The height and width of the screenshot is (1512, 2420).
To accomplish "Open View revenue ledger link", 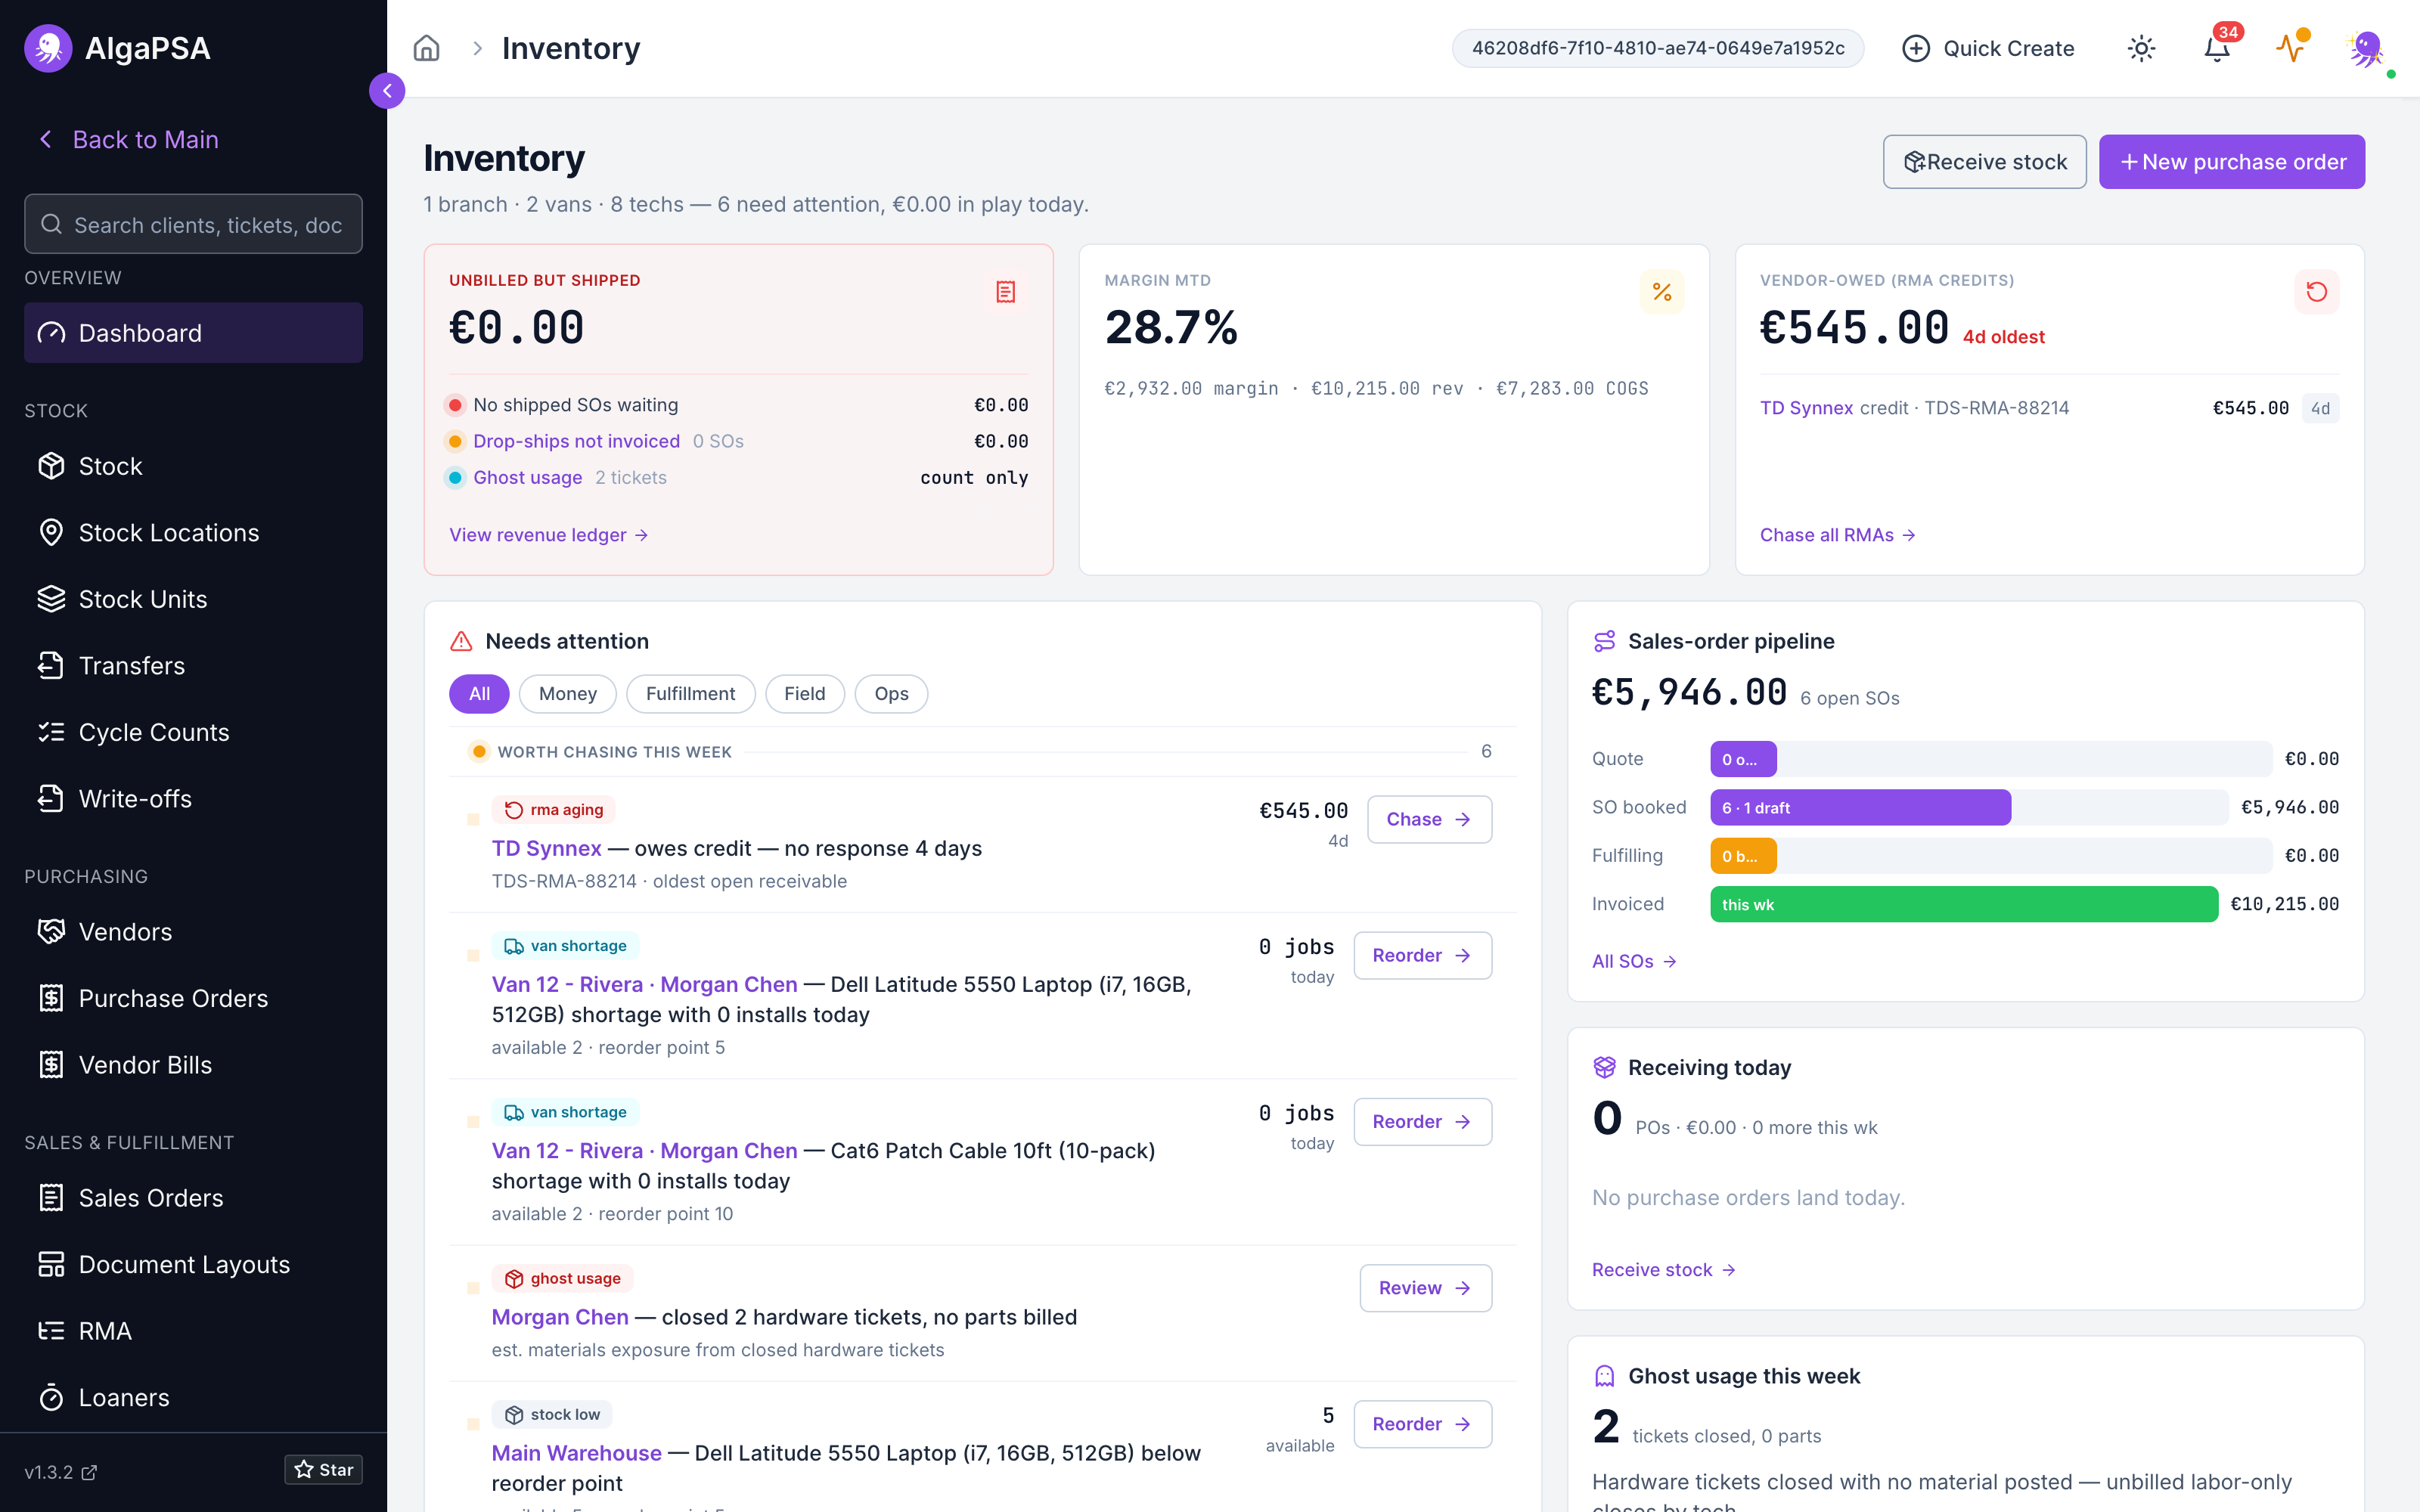I will coord(549,535).
